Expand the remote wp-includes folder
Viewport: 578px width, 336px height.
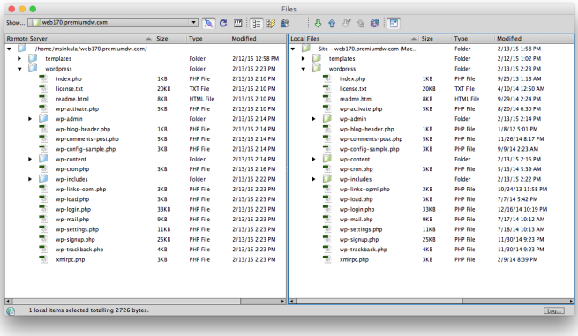[x=30, y=179]
